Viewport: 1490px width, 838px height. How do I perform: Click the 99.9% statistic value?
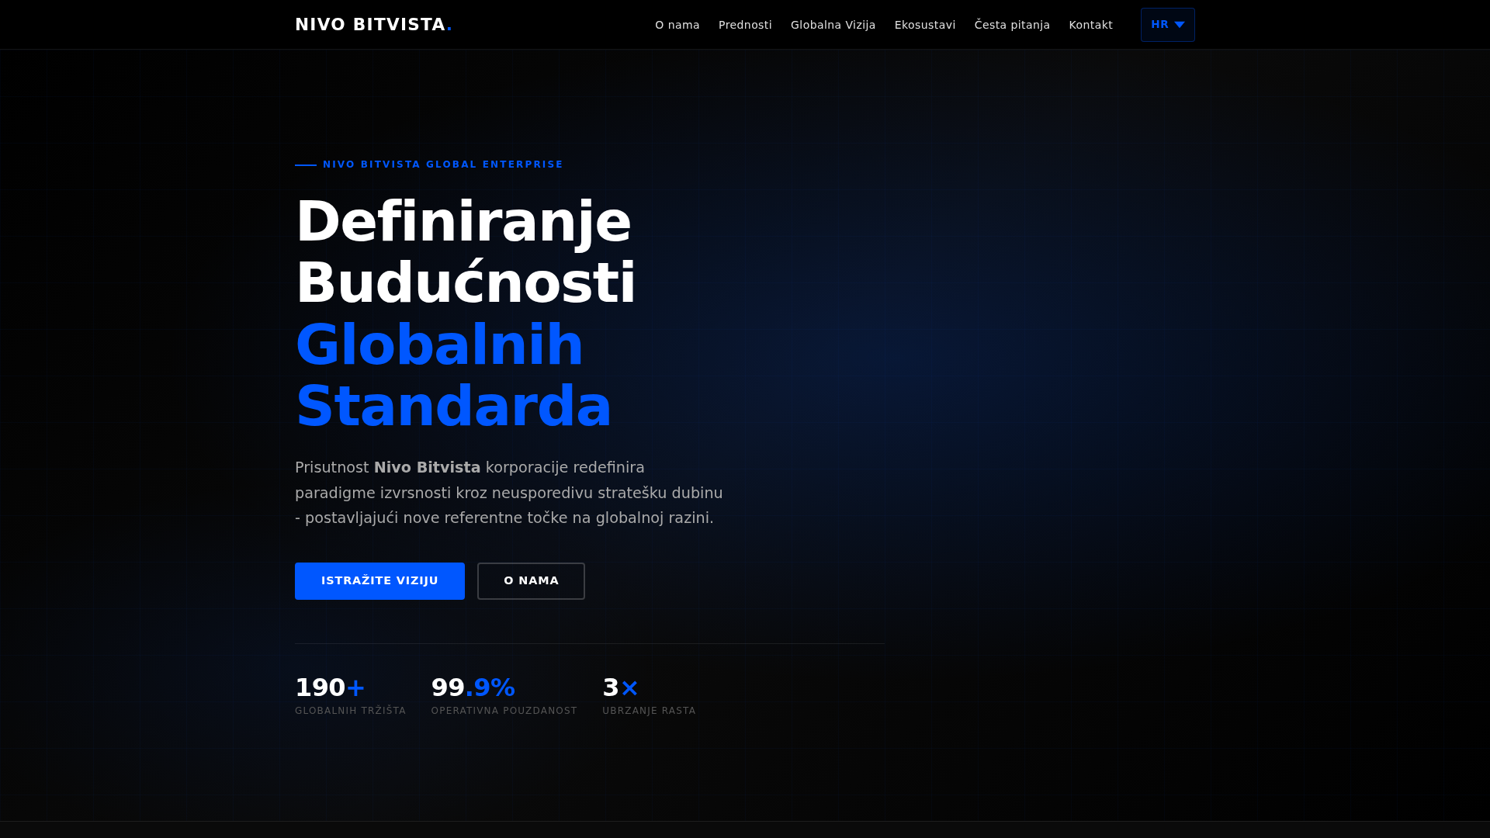tap(473, 687)
